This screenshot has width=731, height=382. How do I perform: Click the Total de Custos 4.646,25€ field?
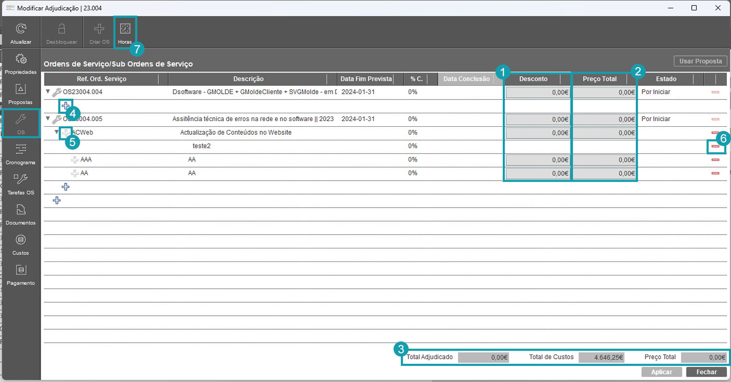(x=601, y=357)
